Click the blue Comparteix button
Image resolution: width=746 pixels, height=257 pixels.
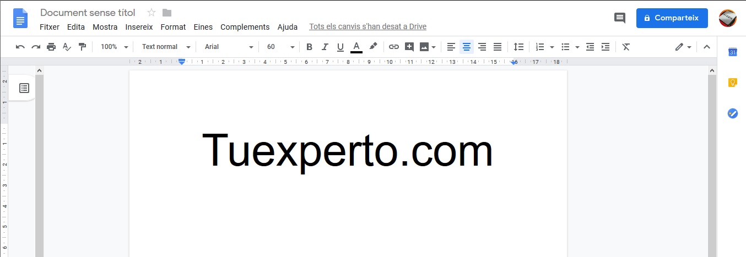[672, 18]
